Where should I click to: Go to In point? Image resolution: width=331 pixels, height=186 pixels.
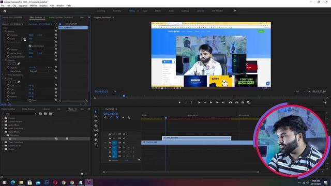pos(199,102)
